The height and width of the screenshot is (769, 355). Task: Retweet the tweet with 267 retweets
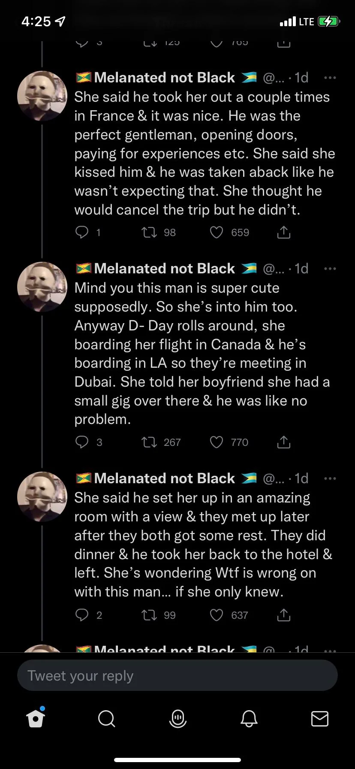(149, 442)
